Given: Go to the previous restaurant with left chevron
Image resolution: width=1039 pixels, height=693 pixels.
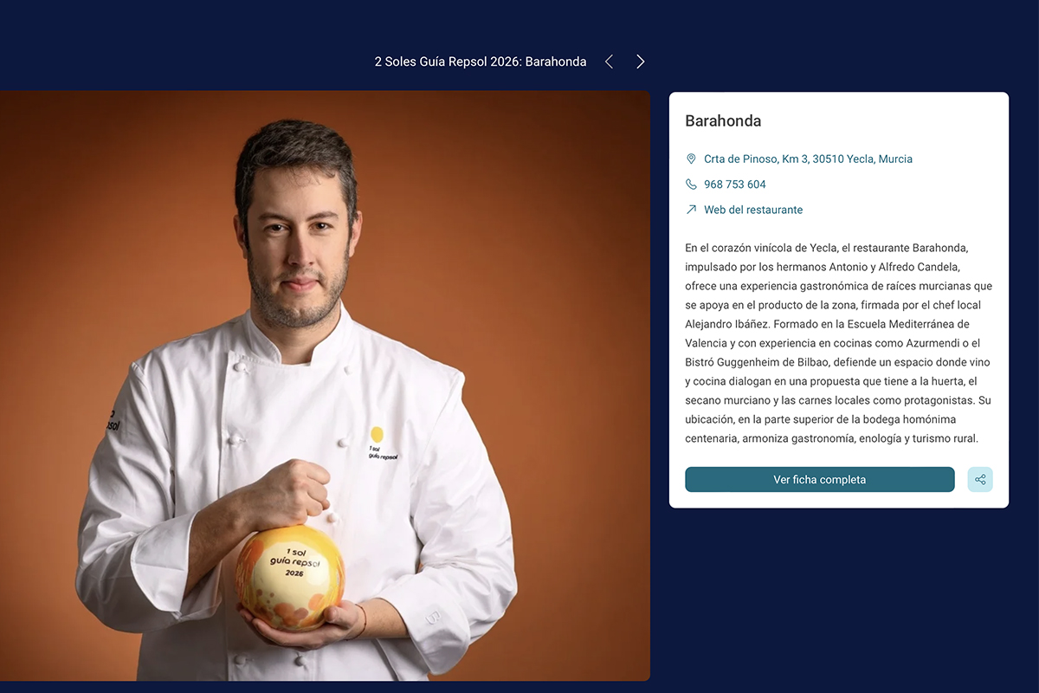Looking at the screenshot, I should (609, 62).
